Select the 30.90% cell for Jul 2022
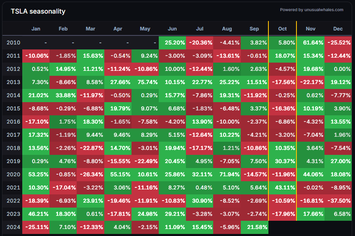Image resolution: width=355 pixels, height=236 pixels. [x=200, y=200]
